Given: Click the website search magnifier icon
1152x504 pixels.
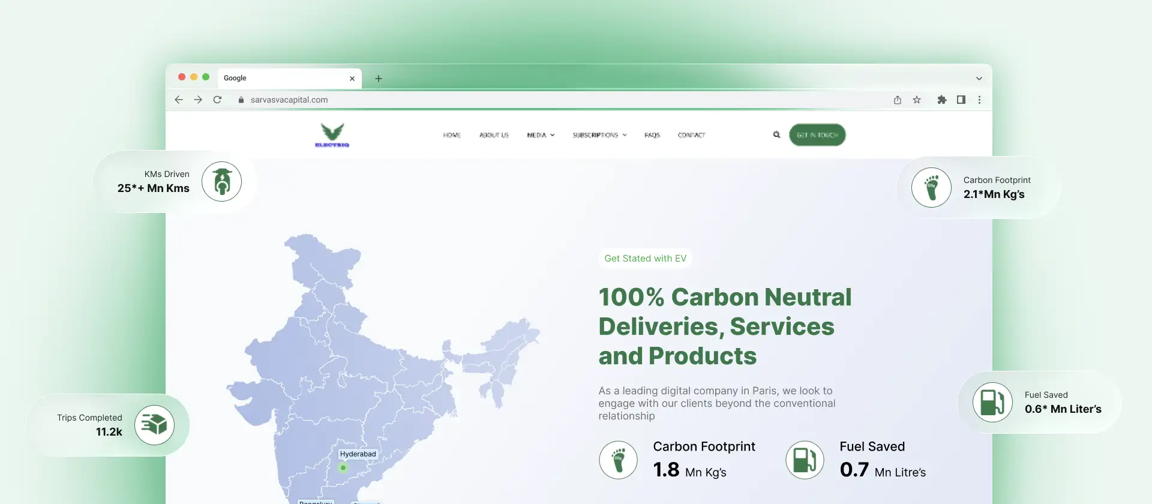Looking at the screenshot, I should [x=776, y=135].
